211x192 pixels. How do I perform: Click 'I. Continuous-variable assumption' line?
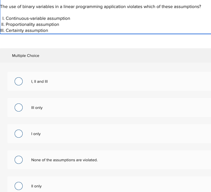point(36,18)
